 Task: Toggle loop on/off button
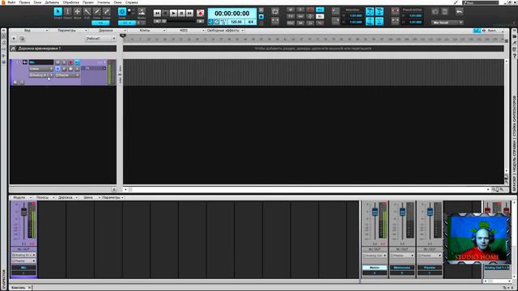coord(275,11)
